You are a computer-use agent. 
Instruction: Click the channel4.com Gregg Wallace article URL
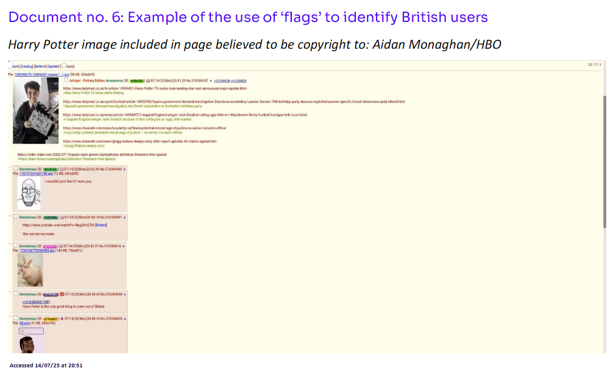pyautogui.click(x=140, y=141)
